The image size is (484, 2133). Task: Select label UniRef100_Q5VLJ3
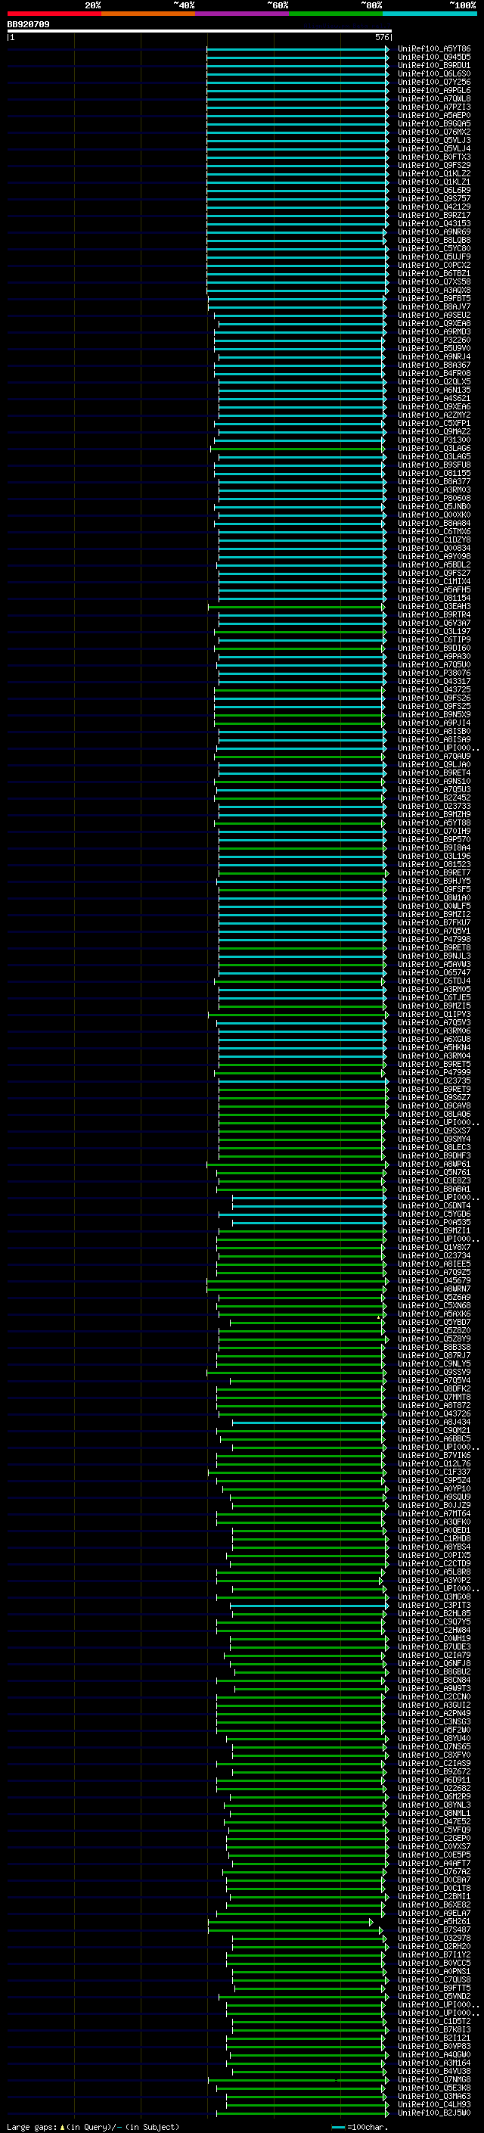433,140
